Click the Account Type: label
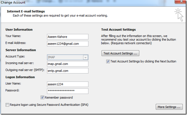 click(x=15, y=57)
